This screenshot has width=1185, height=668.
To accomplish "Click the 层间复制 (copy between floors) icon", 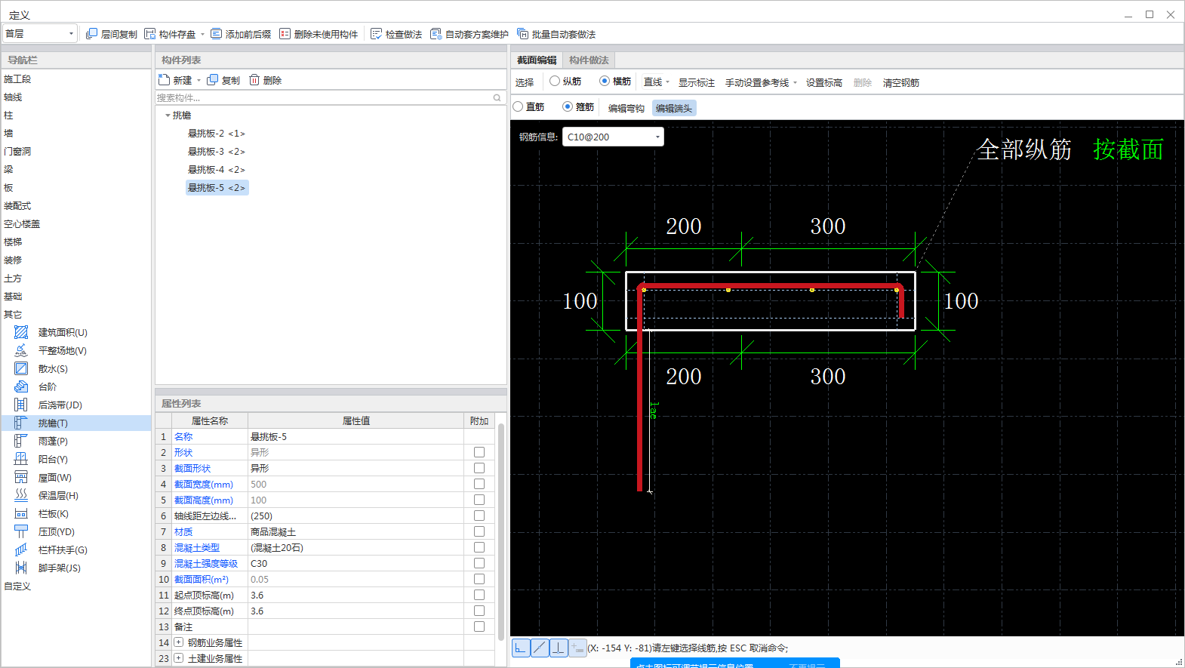I will click(x=92, y=34).
